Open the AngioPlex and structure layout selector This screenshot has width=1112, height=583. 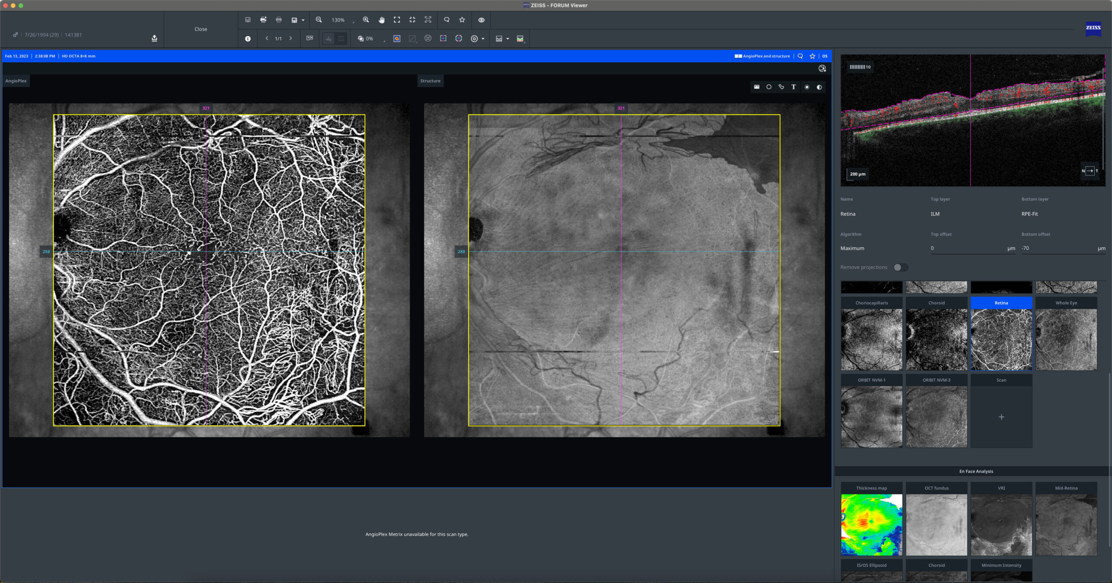click(x=762, y=56)
